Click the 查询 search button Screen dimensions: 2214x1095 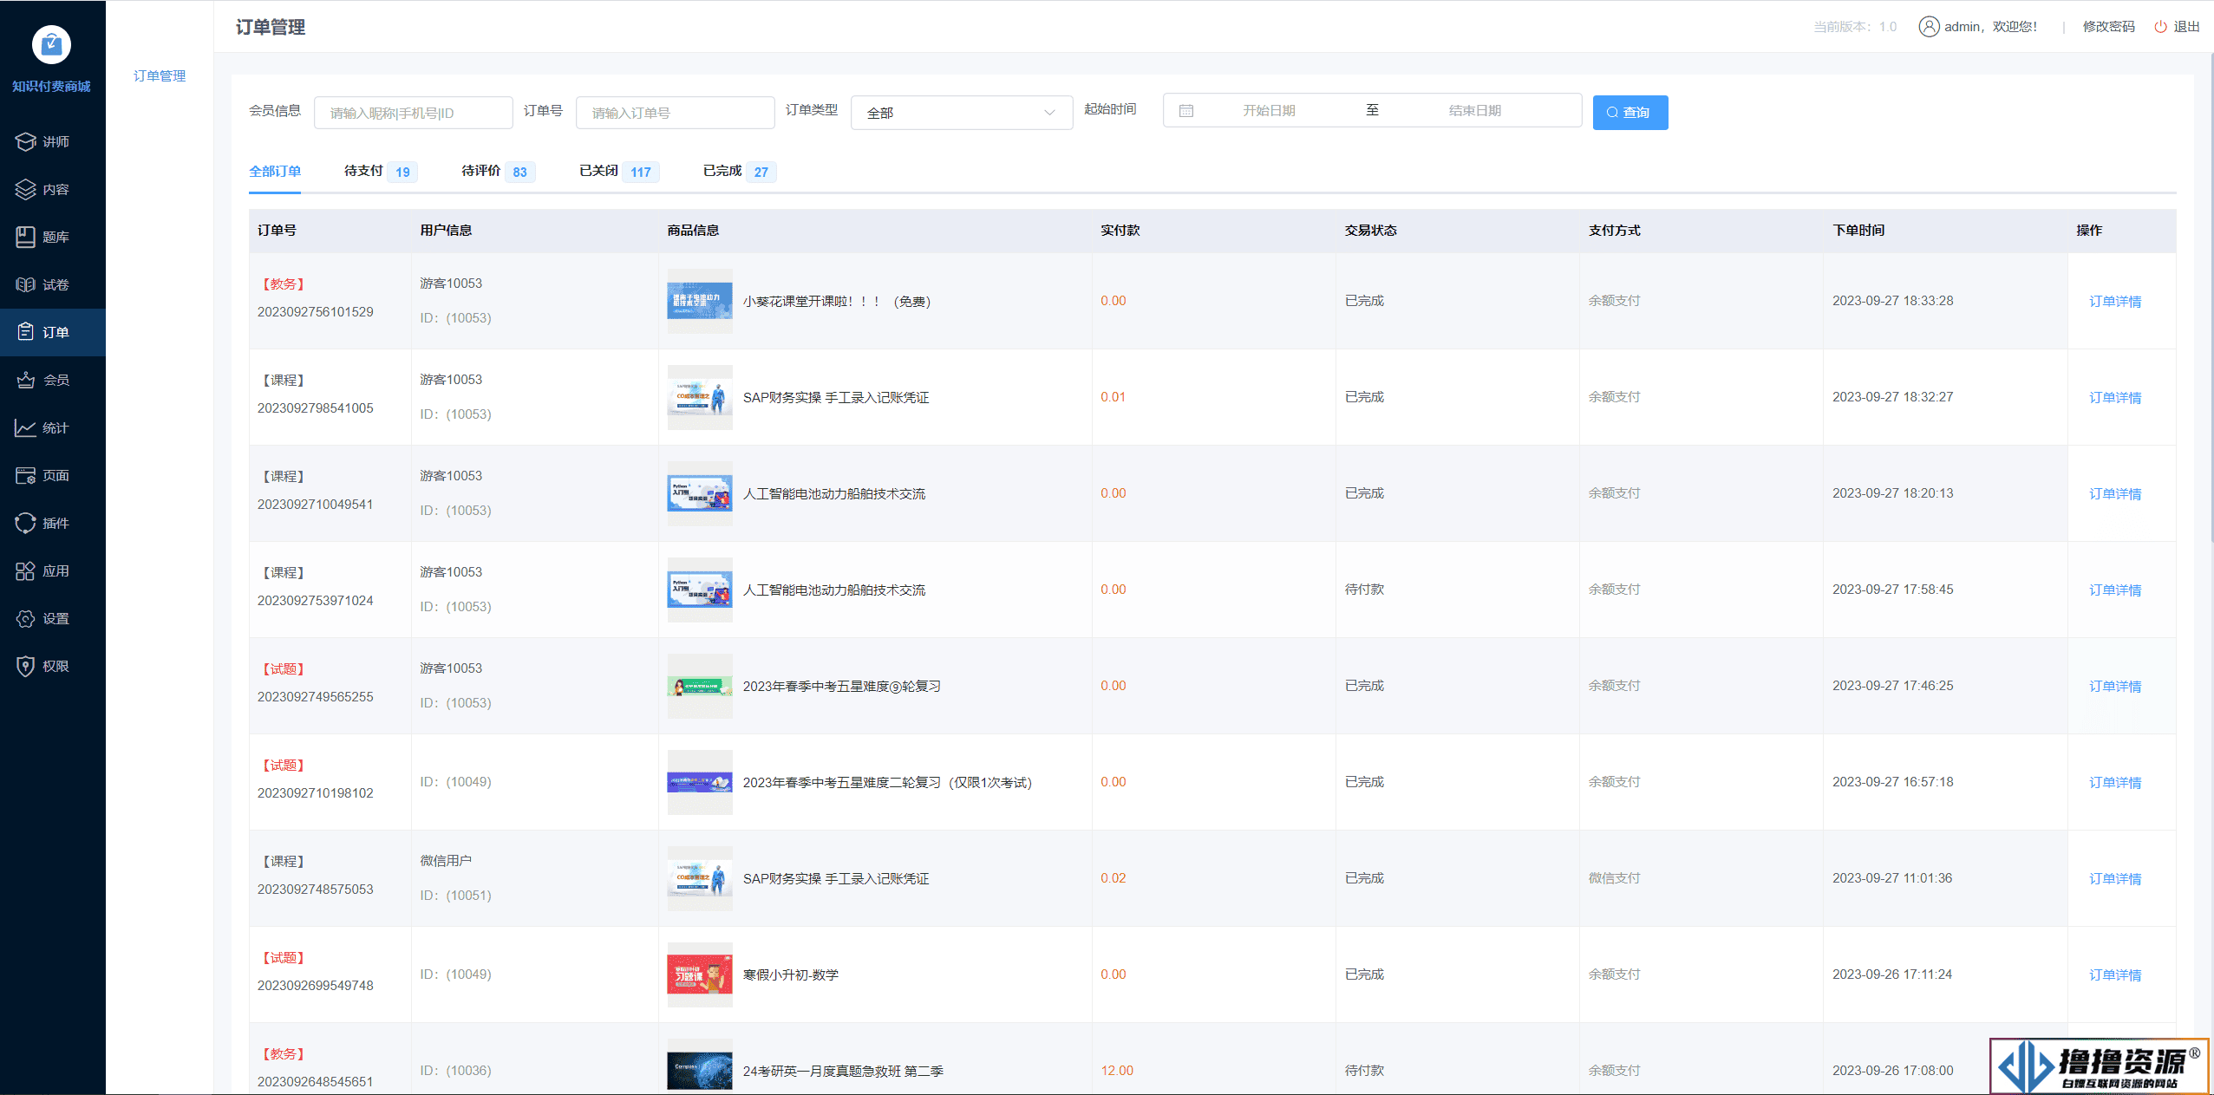click(x=1629, y=113)
